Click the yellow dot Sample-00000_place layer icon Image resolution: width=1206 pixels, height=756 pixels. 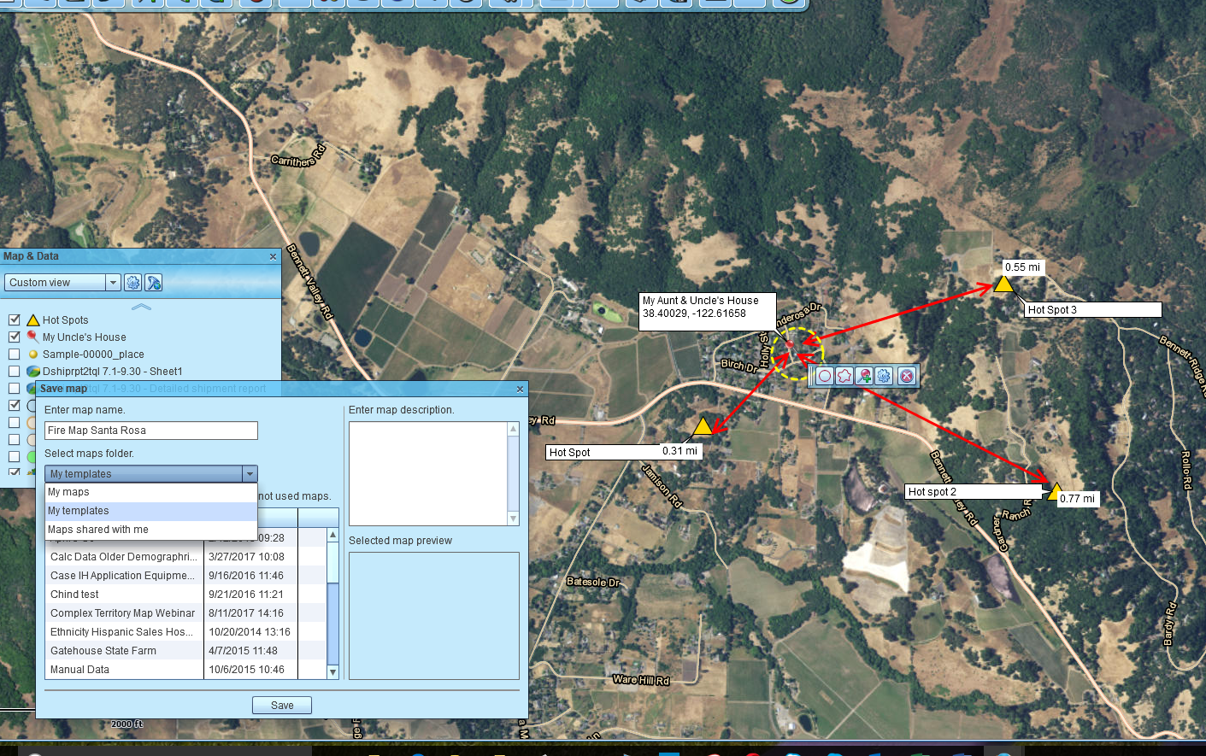[x=33, y=355]
